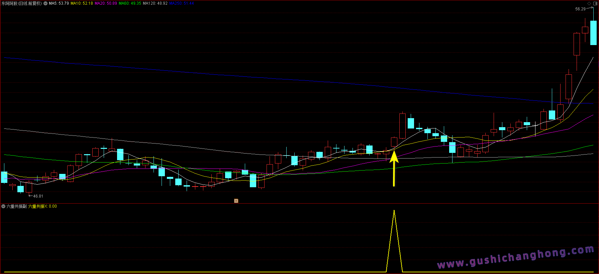Select the MA20 magenta legend label
The width and height of the screenshot is (599, 274).
coord(106,3)
